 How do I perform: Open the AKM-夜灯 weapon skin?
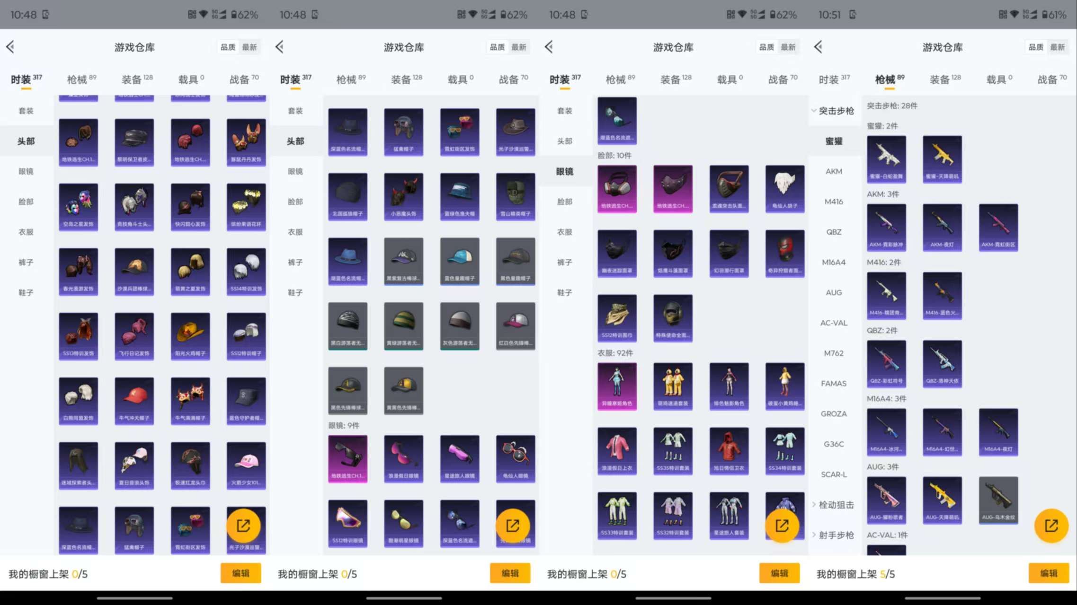pos(942,227)
